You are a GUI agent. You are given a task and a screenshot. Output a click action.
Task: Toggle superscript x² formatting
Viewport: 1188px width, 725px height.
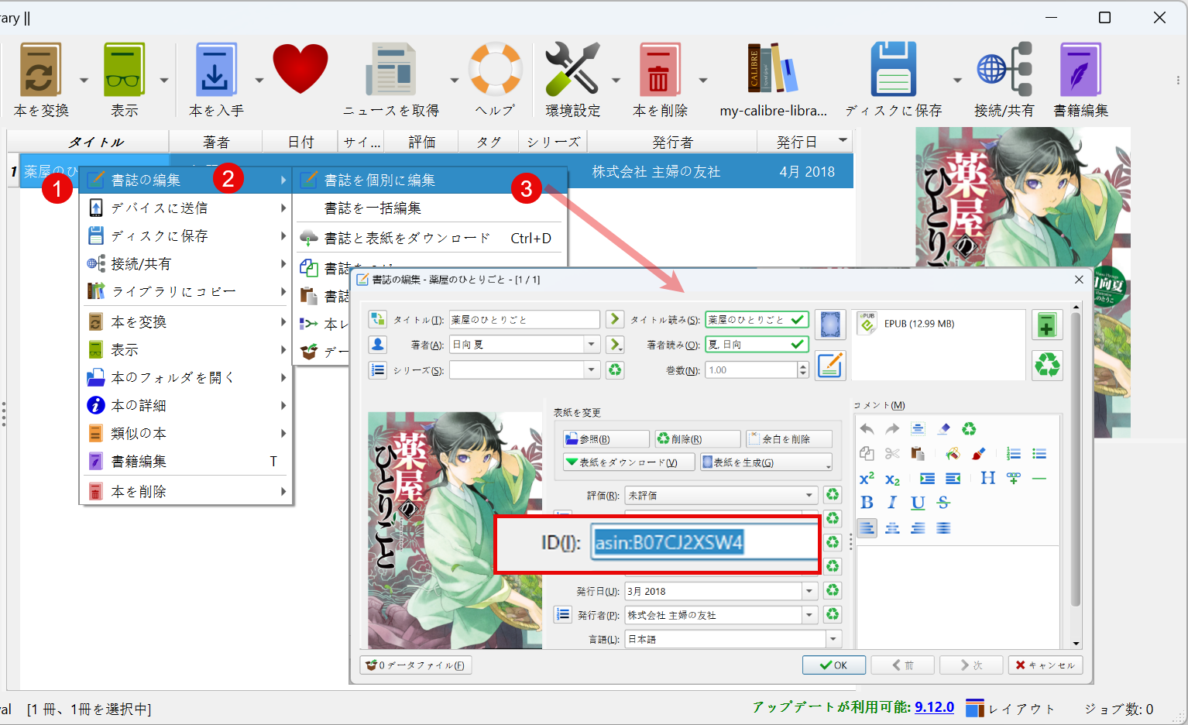pos(867,478)
